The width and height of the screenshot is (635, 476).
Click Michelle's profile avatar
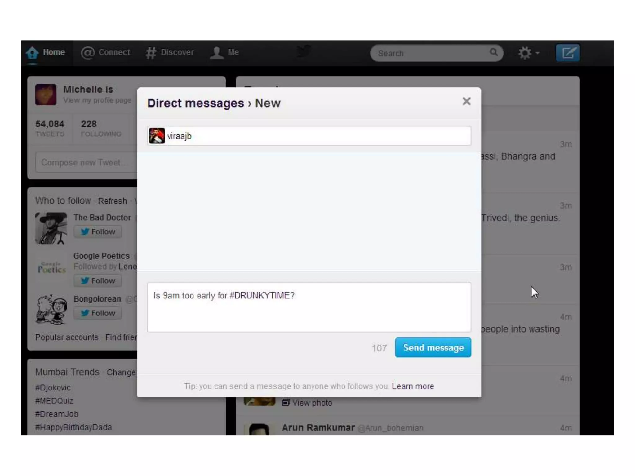[46, 95]
